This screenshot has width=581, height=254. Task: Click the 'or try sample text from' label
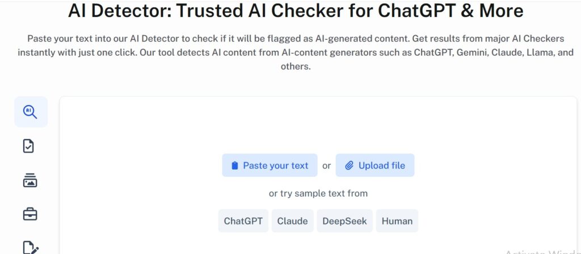[318, 193]
